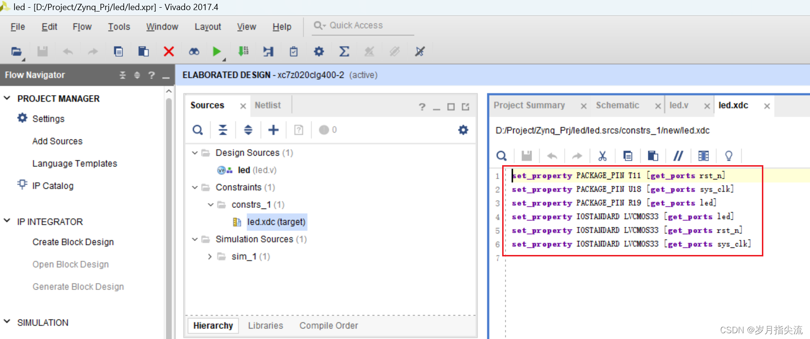Screen dimensions: 810x339
Task: Open Settings in Project Manager
Action: tap(48, 119)
